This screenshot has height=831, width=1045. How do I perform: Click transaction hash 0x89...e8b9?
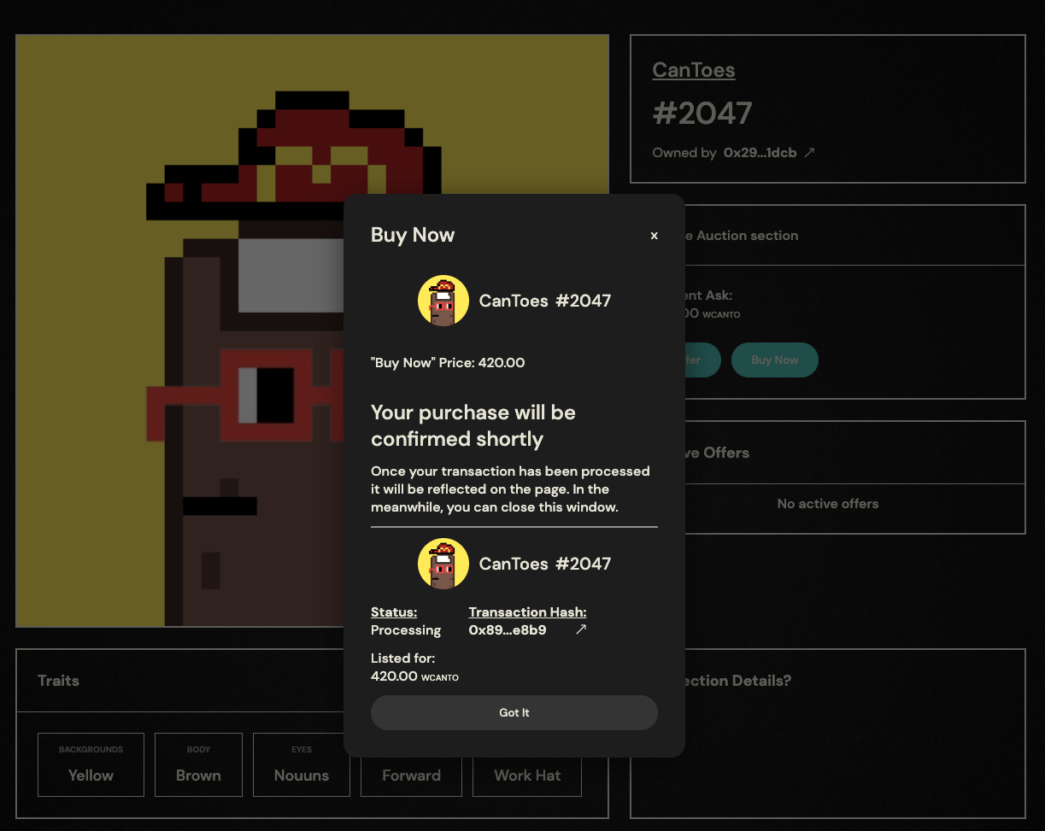[x=508, y=630]
